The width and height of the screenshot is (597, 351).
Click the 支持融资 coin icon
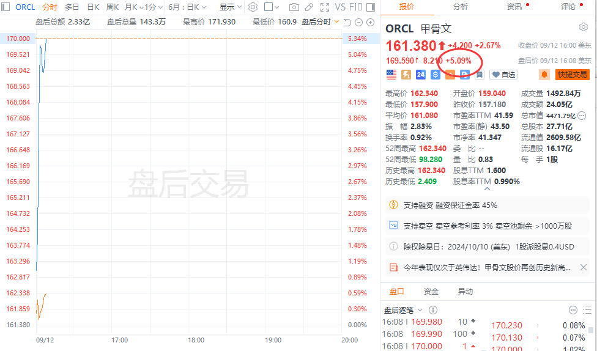[394, 205]
